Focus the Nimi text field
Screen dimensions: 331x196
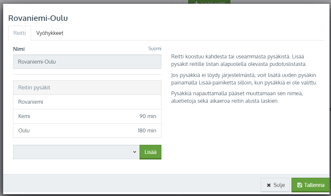(87, 62)
